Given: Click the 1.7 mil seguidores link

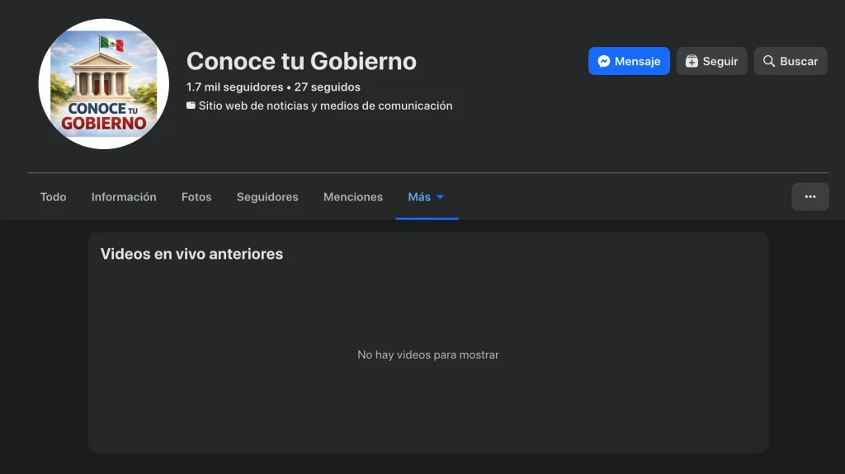Looking at the screenshot, I should coord(234,87).
